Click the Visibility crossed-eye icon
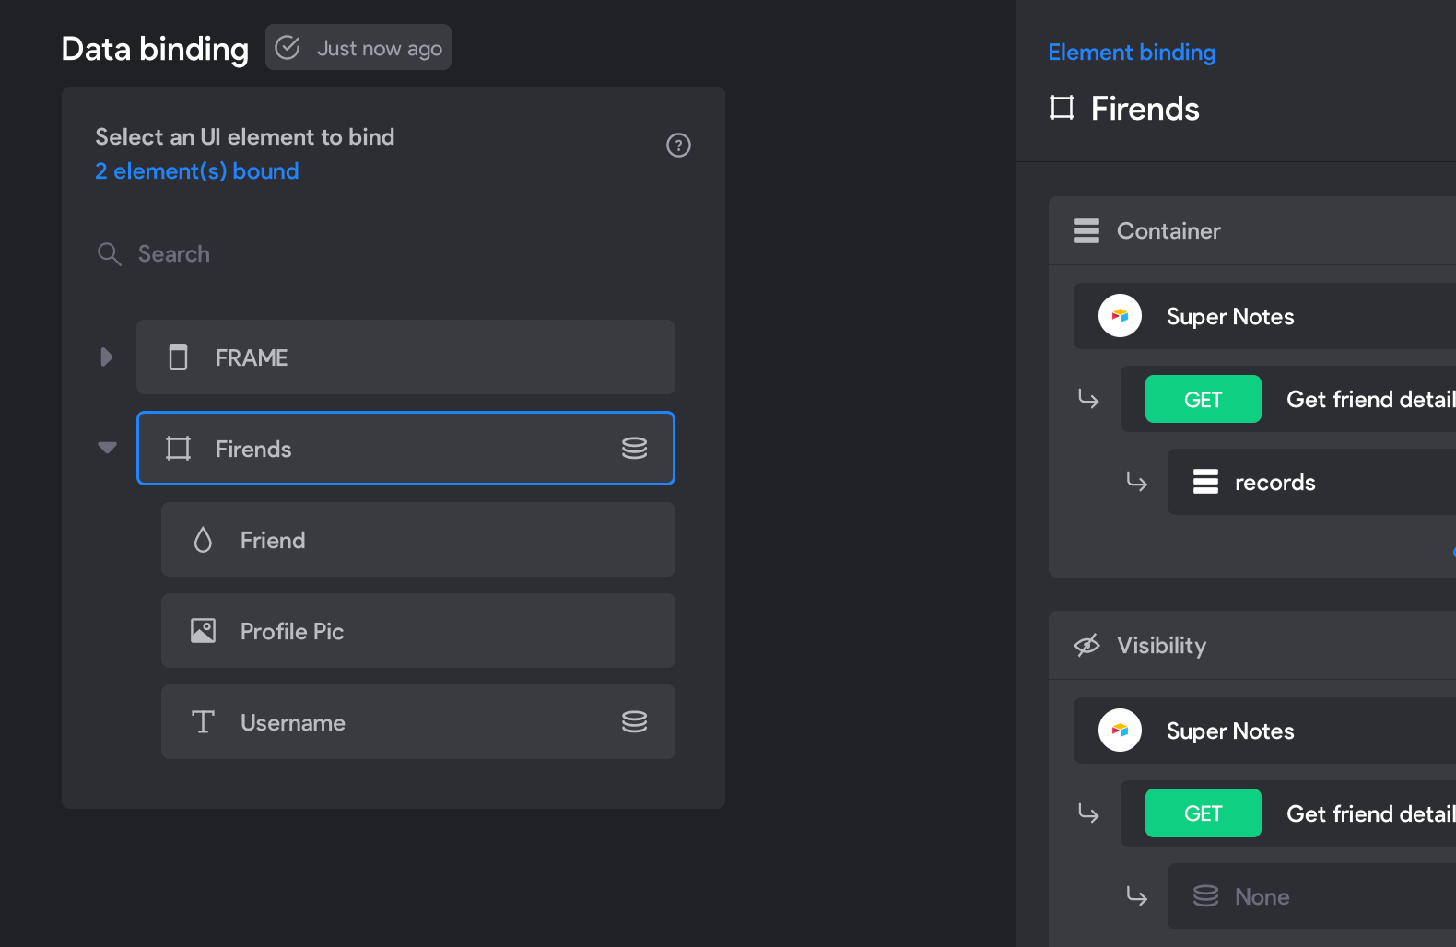1456x947 pixels. [1086, 645]
